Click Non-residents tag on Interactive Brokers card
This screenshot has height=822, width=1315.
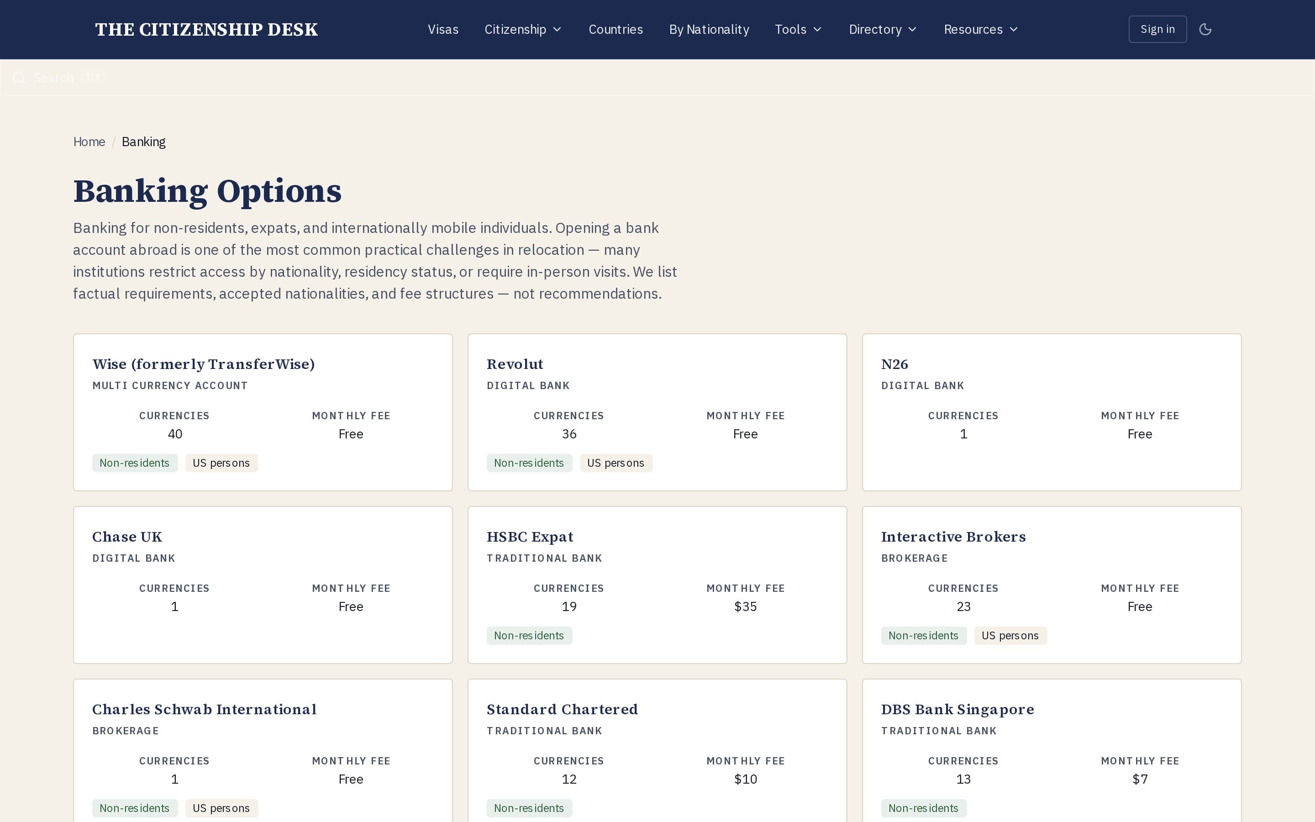point(924,636)
